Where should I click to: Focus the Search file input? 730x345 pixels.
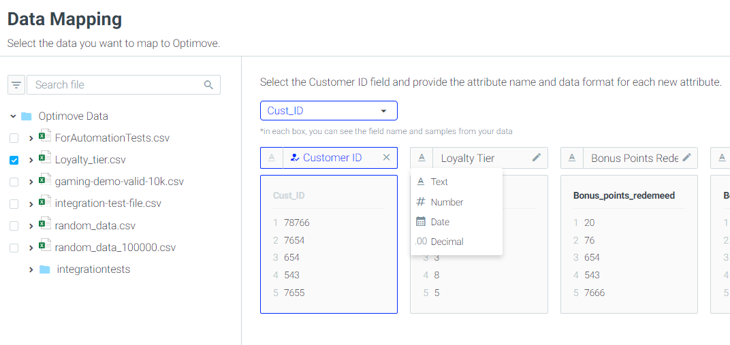click(123, 85)
